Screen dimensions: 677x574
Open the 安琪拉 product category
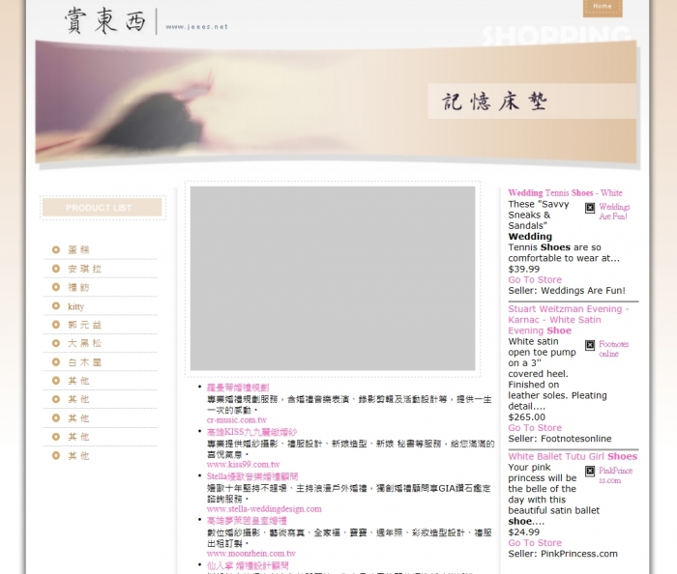[85, 269]
